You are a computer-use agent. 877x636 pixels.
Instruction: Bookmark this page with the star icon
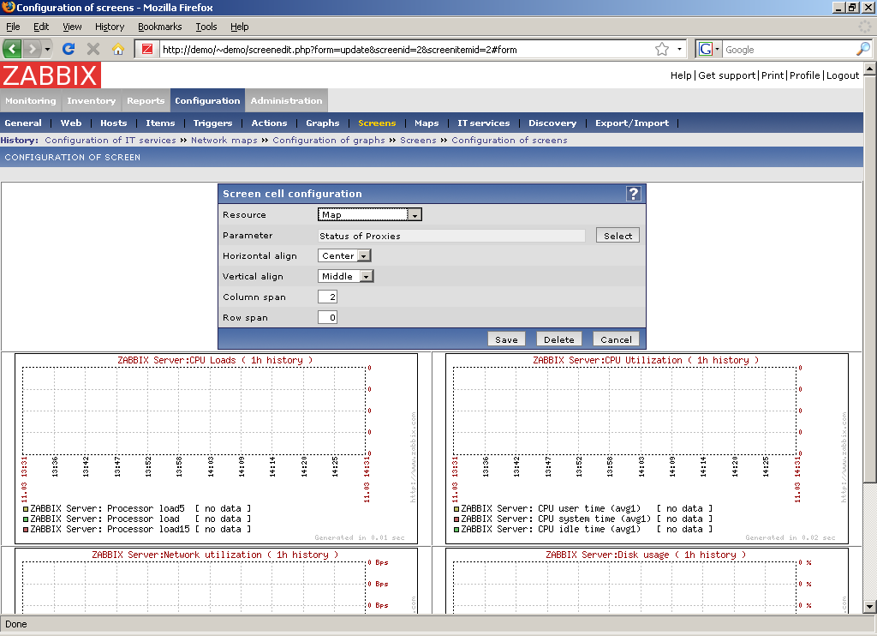click(662, 49)
